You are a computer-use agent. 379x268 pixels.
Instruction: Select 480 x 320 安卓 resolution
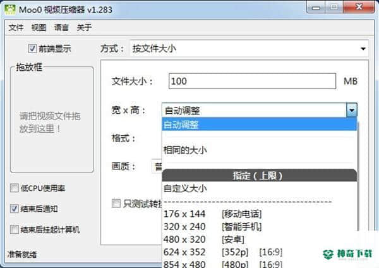tap(259, 240)
